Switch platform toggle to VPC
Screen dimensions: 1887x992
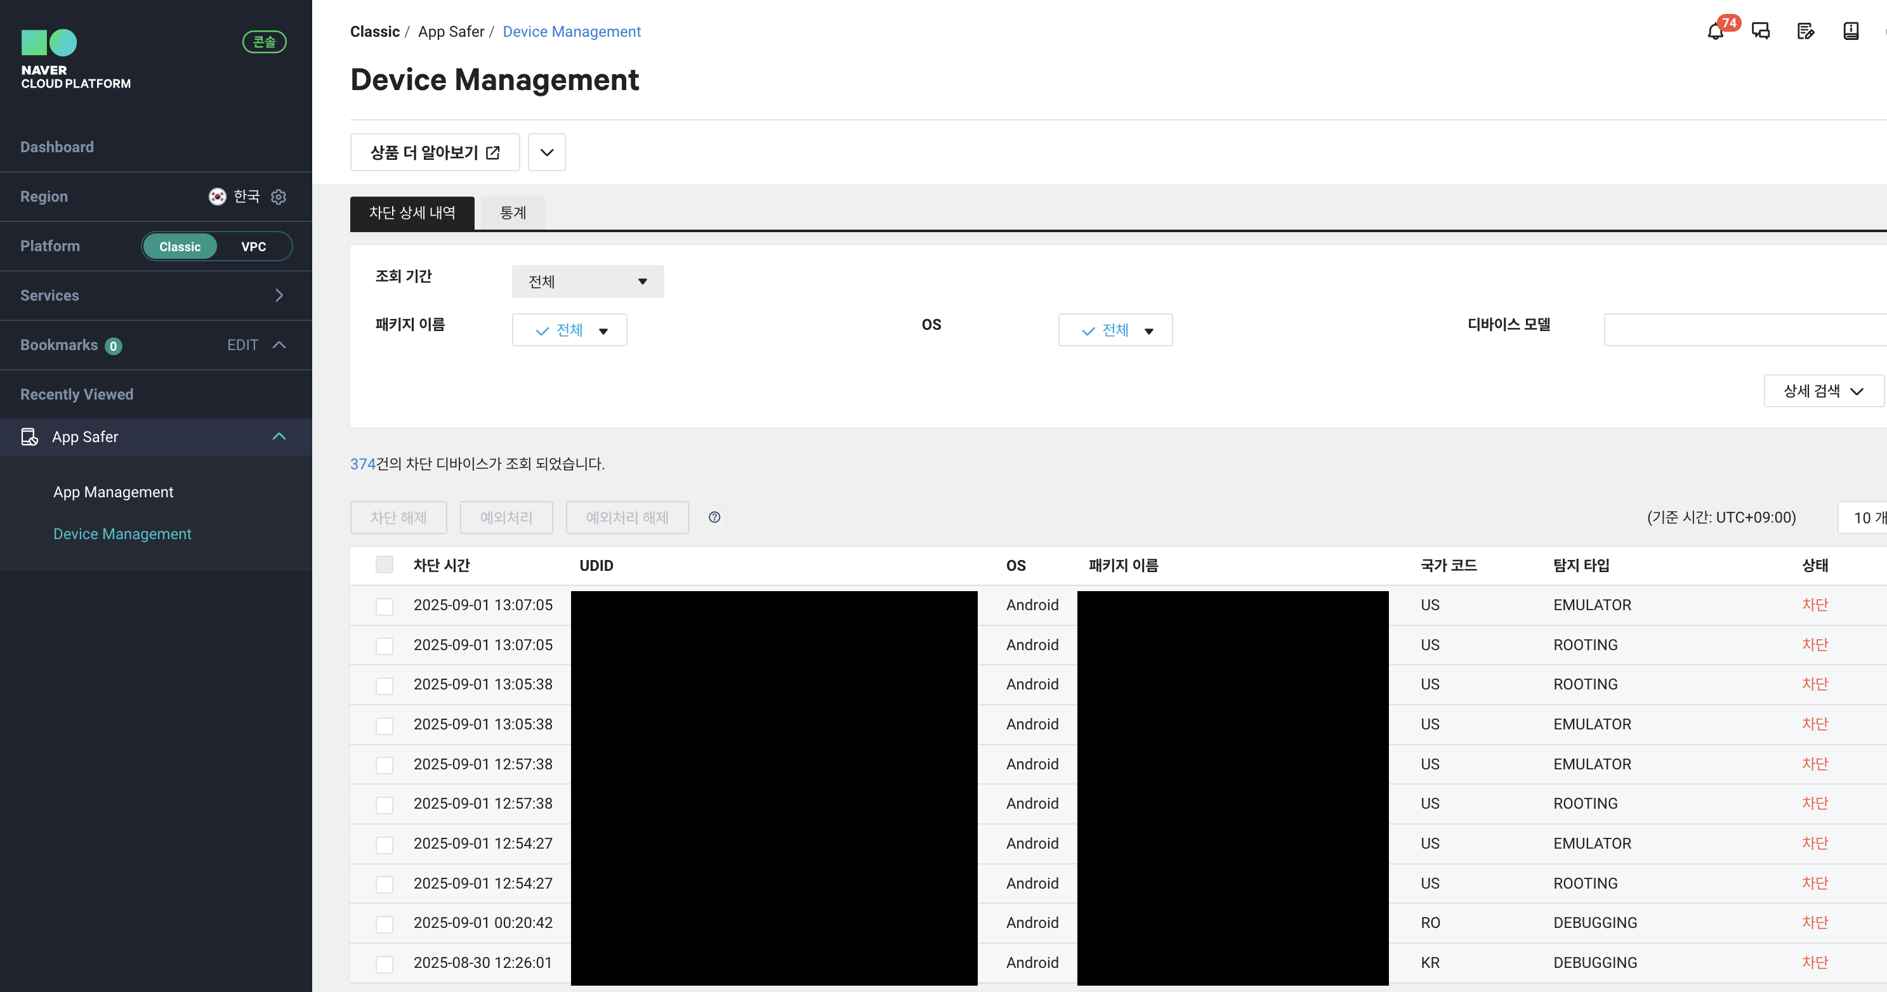tap(253, 247)
